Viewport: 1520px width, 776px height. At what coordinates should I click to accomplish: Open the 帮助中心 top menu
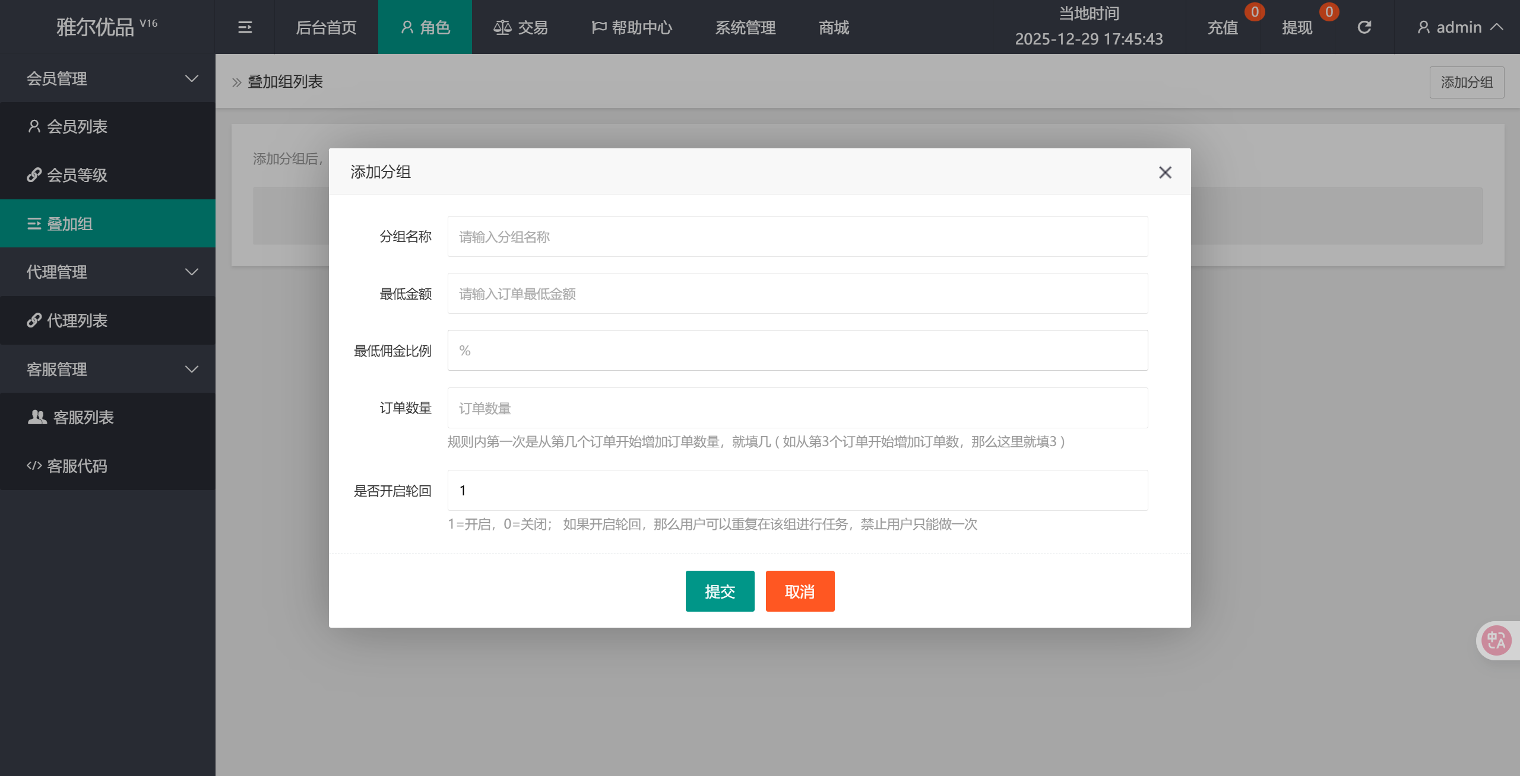tap(632, 27)
